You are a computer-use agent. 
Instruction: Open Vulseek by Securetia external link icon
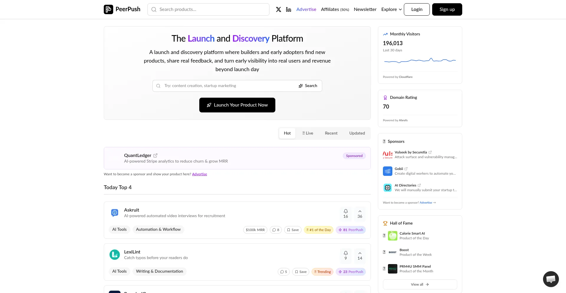(430, 152)
